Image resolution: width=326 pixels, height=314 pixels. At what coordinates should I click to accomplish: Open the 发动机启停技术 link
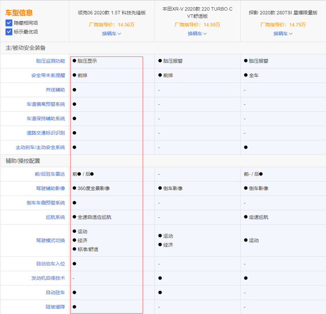click(x=48, y=278)
